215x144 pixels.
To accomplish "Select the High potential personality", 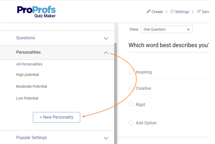I will click(x=27, y=75).
